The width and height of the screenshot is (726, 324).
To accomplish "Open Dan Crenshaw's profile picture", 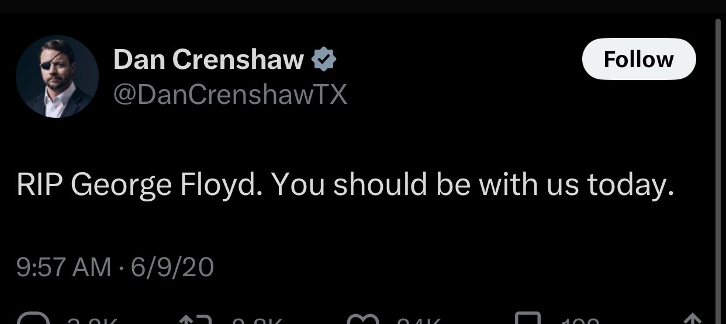I will [57, 76].
